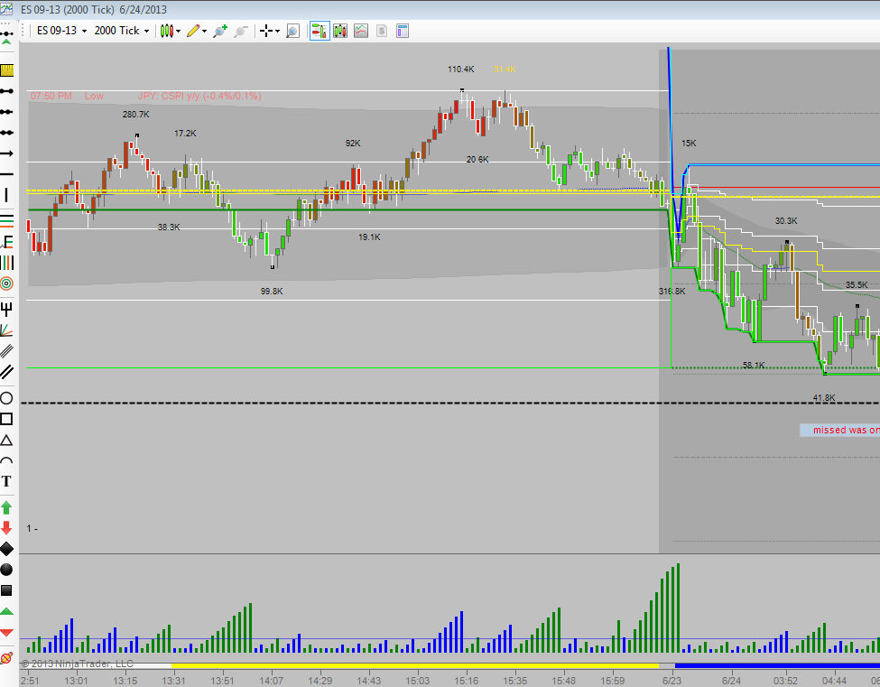Select the vertical line tool
Viewport: 880px width, 687px height.
(6, 195)
